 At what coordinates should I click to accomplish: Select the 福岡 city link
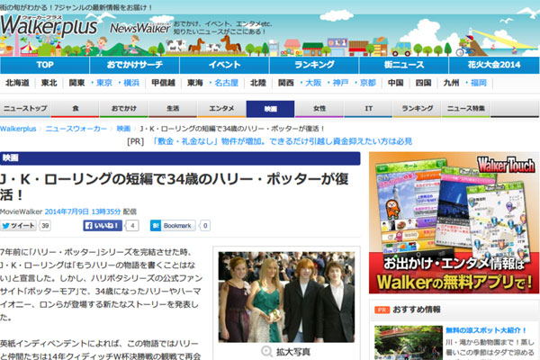tap(479, 83)
